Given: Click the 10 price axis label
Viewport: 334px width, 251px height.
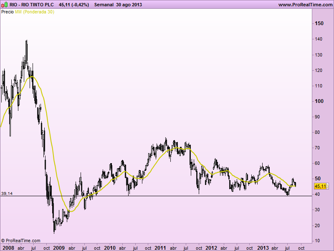Looking at the screenshot, I should click(317, 241).
